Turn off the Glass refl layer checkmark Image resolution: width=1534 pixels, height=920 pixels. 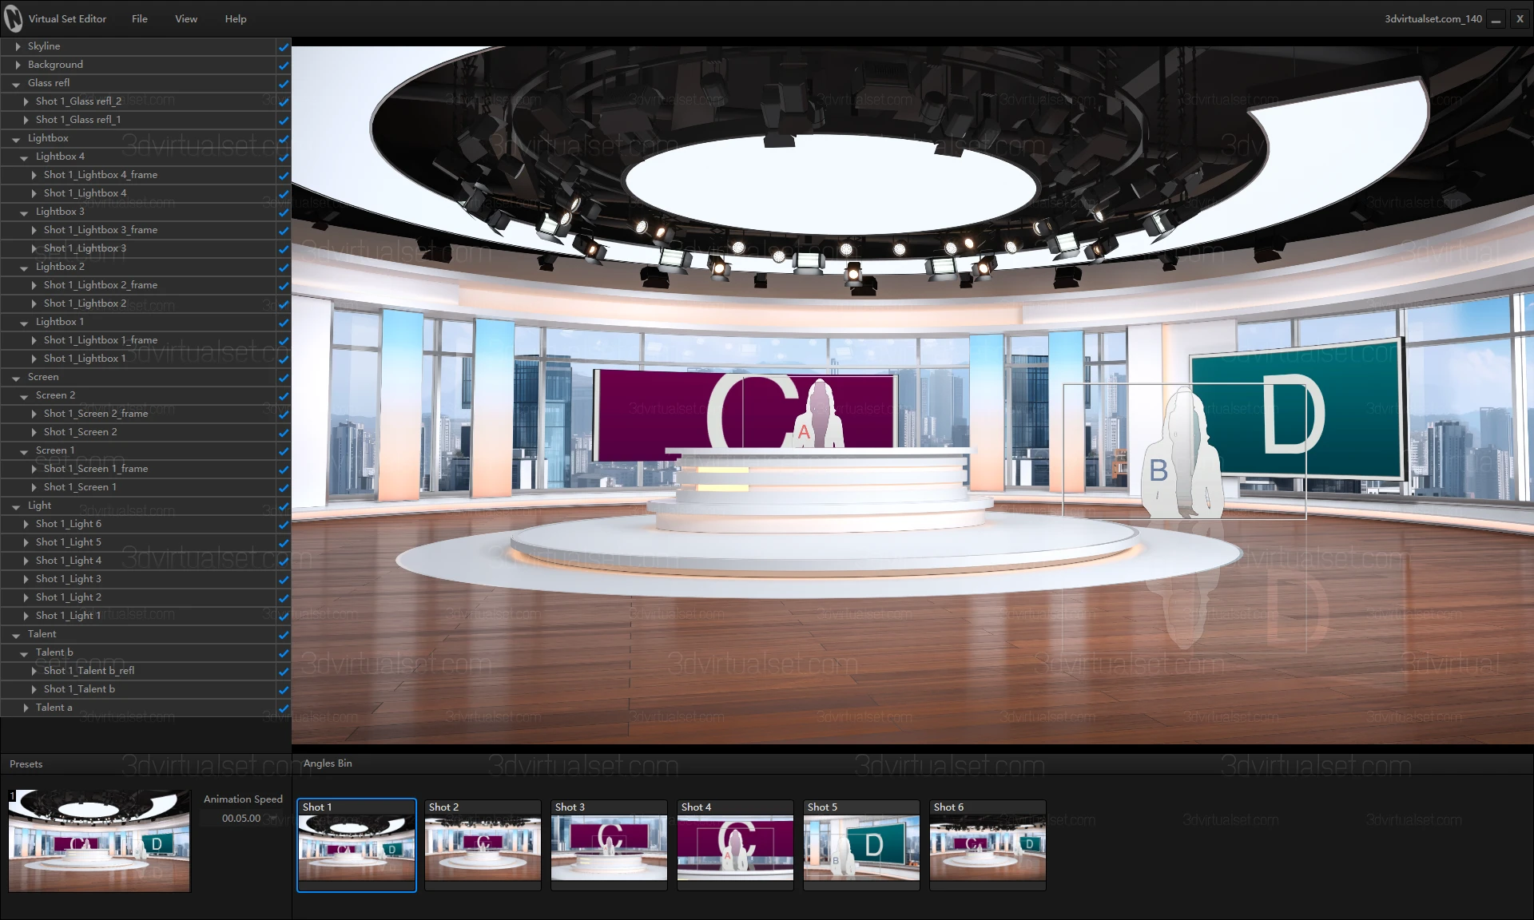284,84
